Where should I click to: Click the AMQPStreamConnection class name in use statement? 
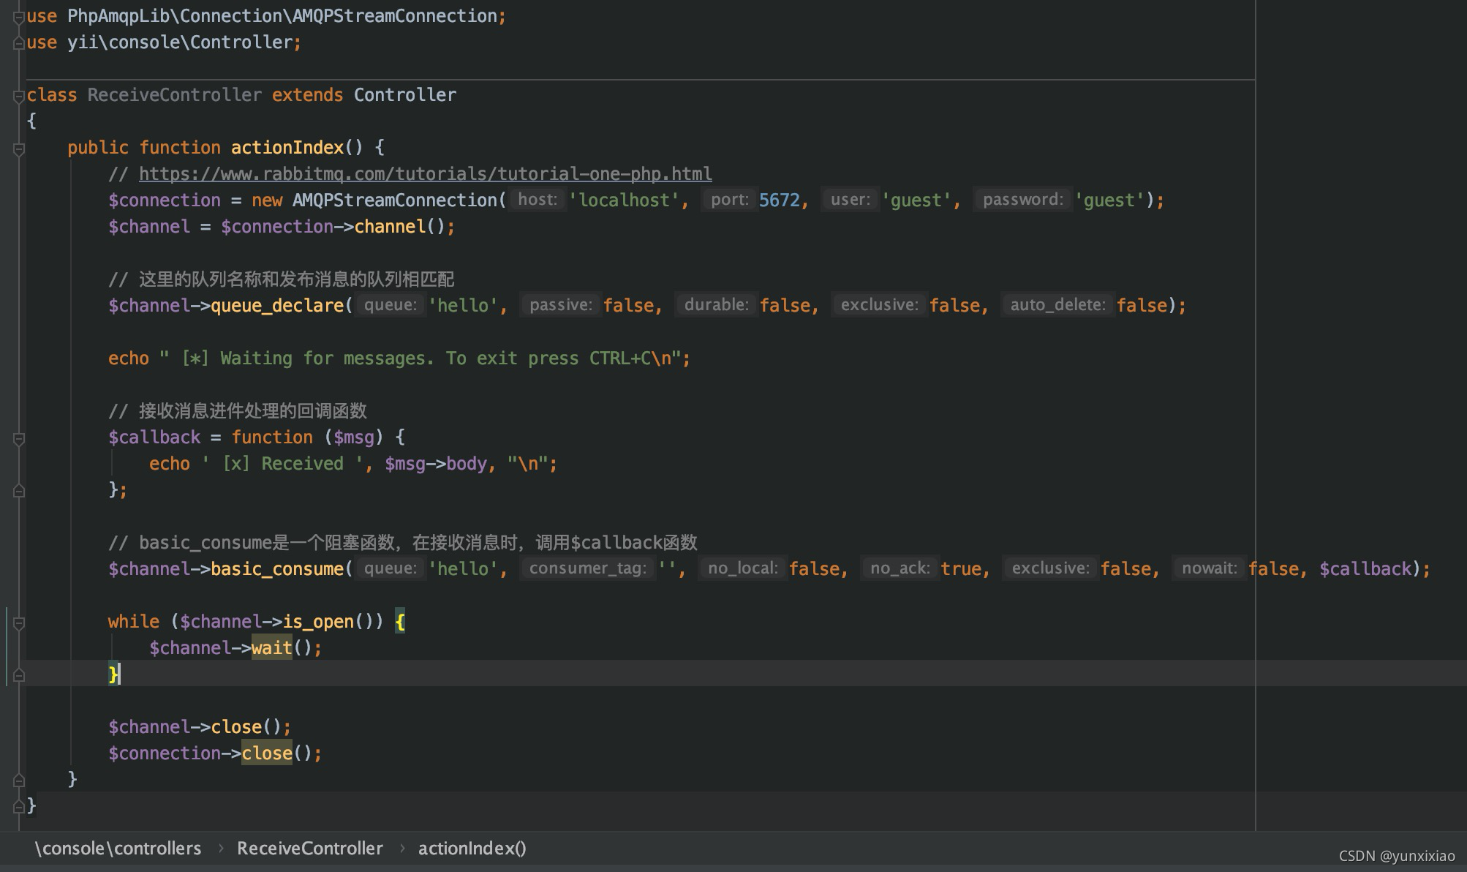pyautogui.click(x=395, y=15)
